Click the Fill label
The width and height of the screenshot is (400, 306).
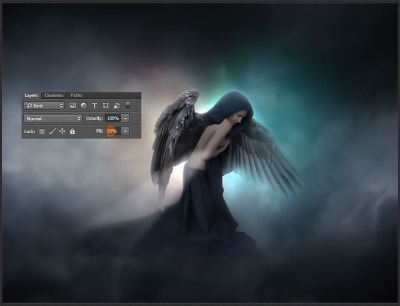pyautogui.click(x=99, y=131)
